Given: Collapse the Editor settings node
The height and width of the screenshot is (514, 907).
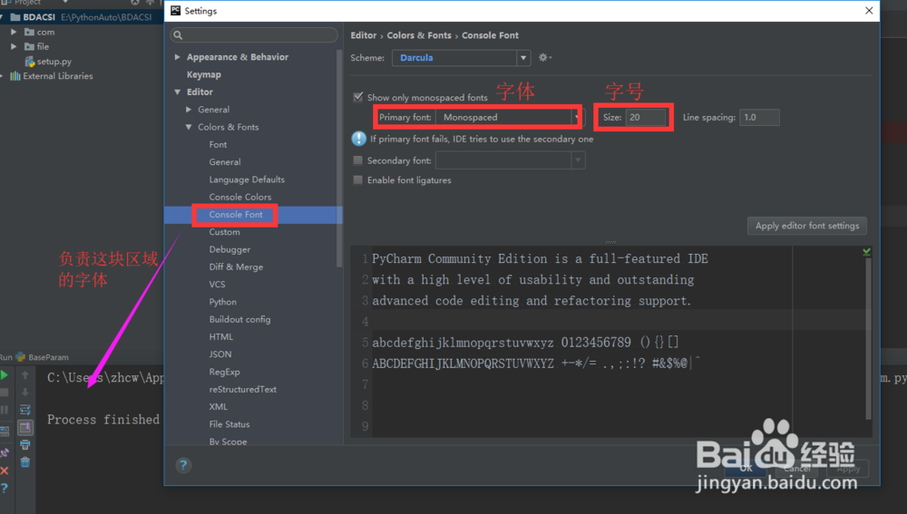Looking at the screenshot, I should (x=178, y=92).
